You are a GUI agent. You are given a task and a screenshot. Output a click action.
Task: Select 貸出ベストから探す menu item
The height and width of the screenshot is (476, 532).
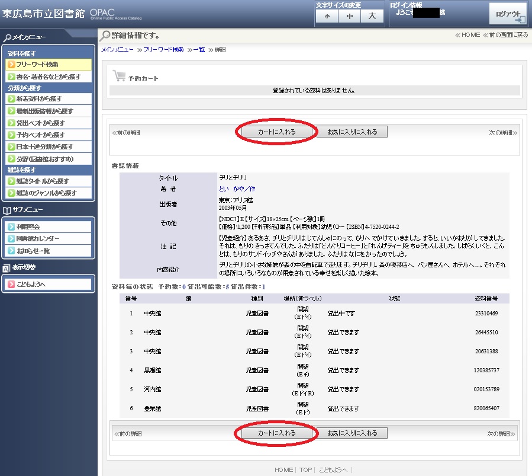pyautogui.click(x=49, y=123)
